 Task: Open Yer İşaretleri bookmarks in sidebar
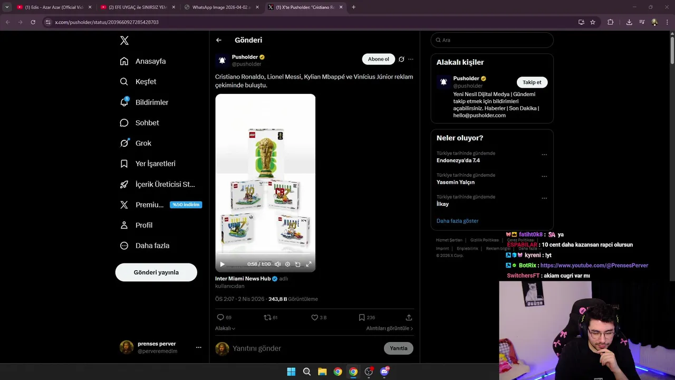[148, 164]
